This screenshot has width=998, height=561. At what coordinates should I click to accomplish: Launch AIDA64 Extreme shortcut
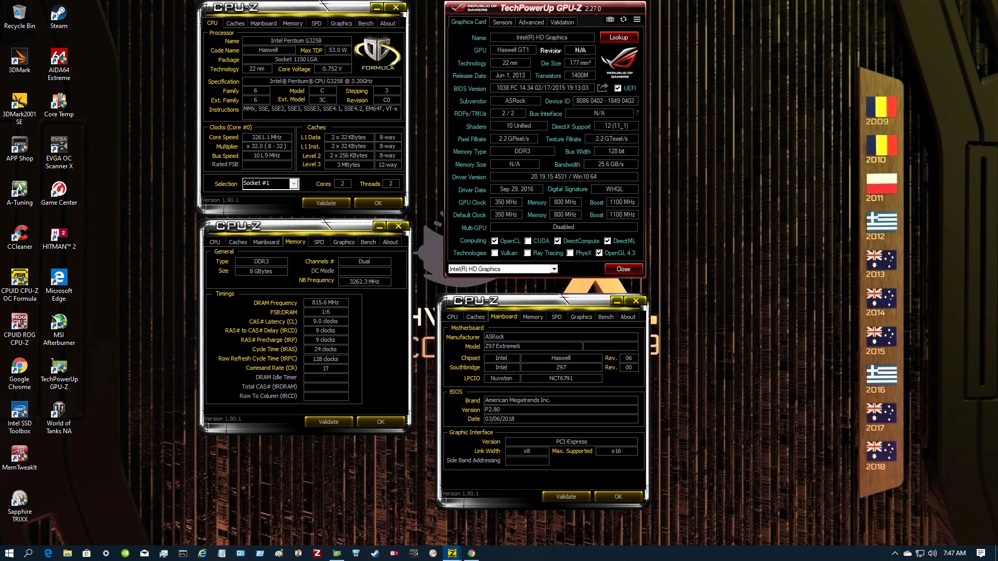tap(59, 65)
